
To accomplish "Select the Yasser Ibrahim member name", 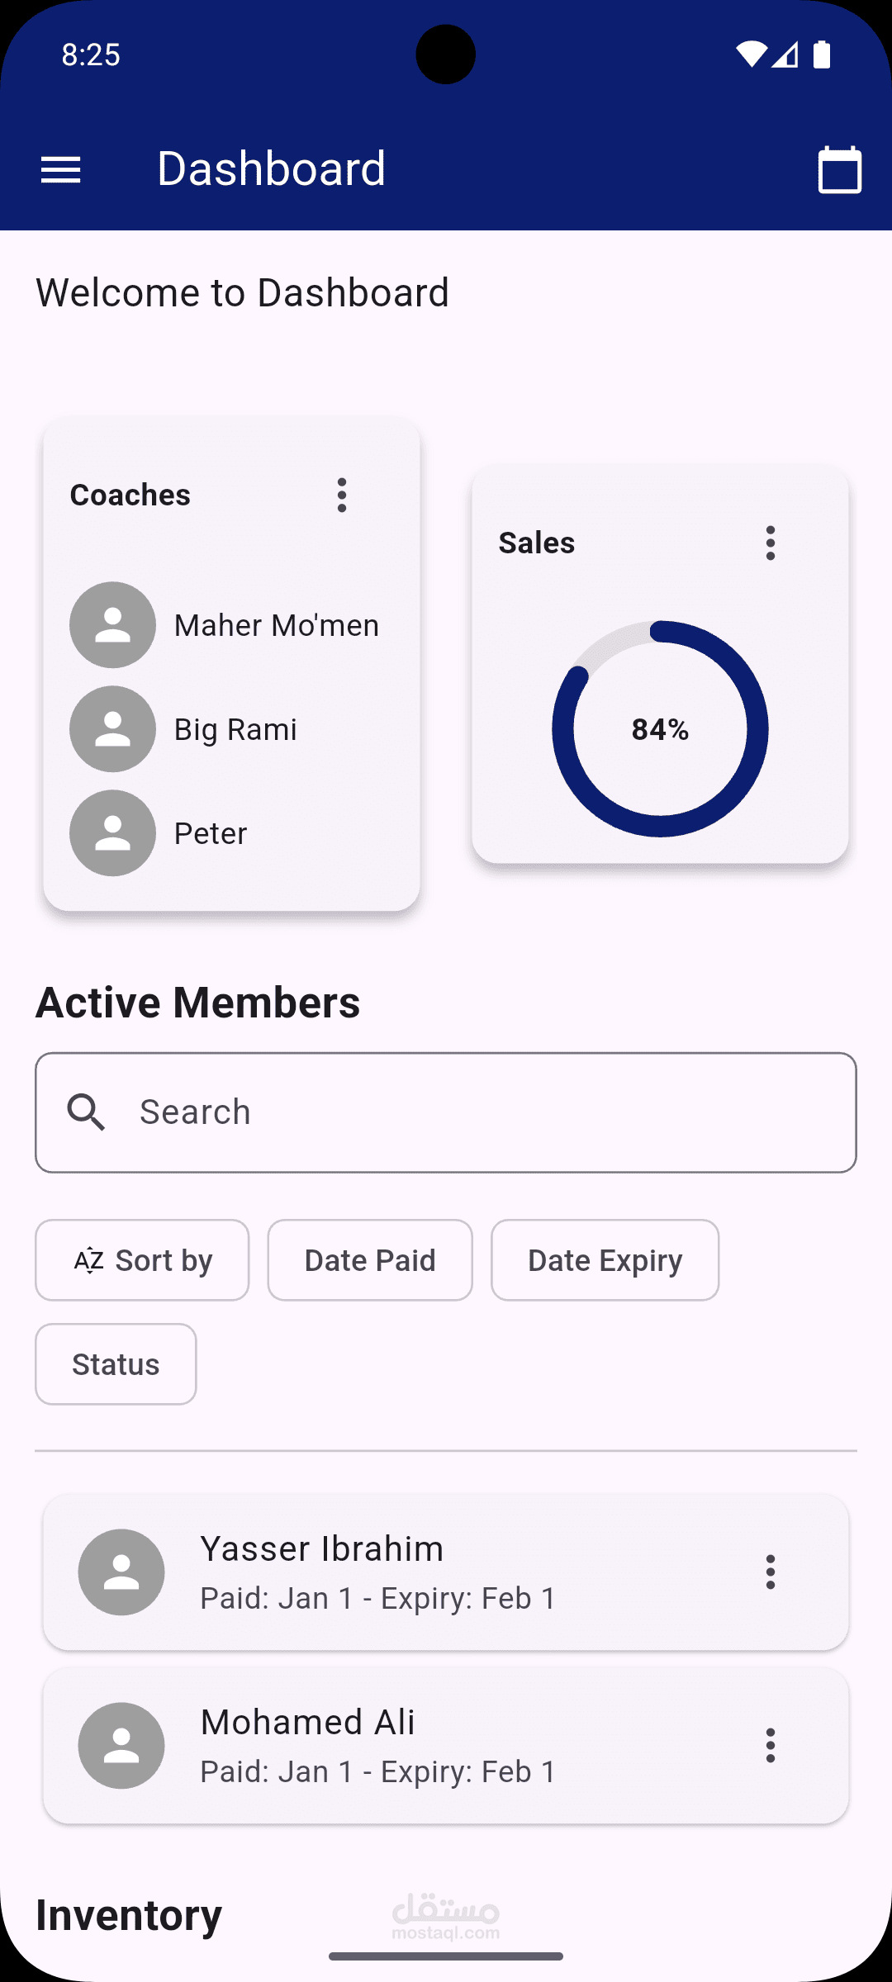I will click(x=322, y=1549).
